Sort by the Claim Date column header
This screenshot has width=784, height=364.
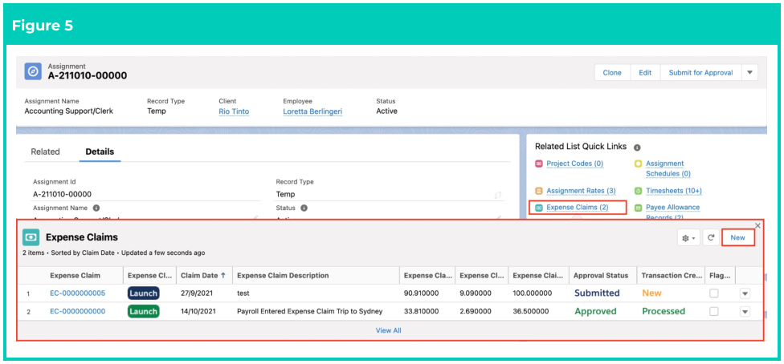point(199,275)
